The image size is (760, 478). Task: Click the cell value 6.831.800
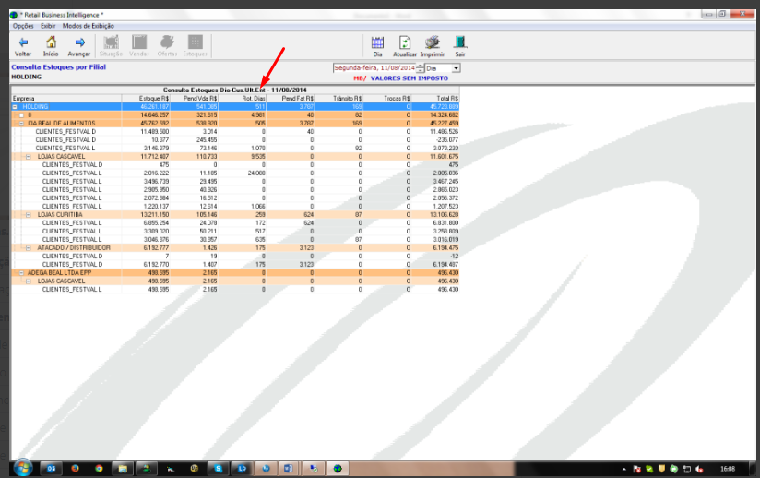tap(445, 223)
